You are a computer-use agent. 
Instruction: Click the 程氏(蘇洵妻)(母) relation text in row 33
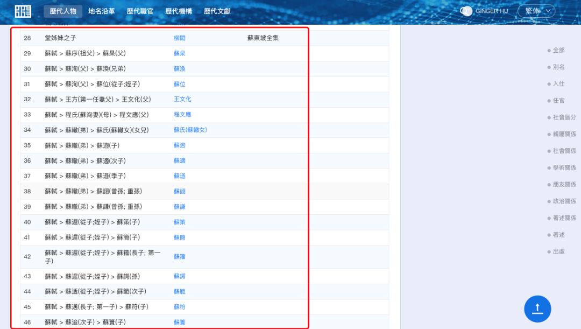tap(88, 115)
